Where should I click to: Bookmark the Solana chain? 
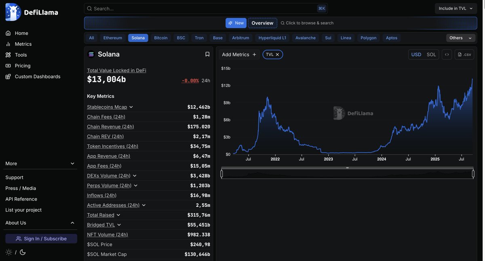pyautogui.click(x=207, y=54)
